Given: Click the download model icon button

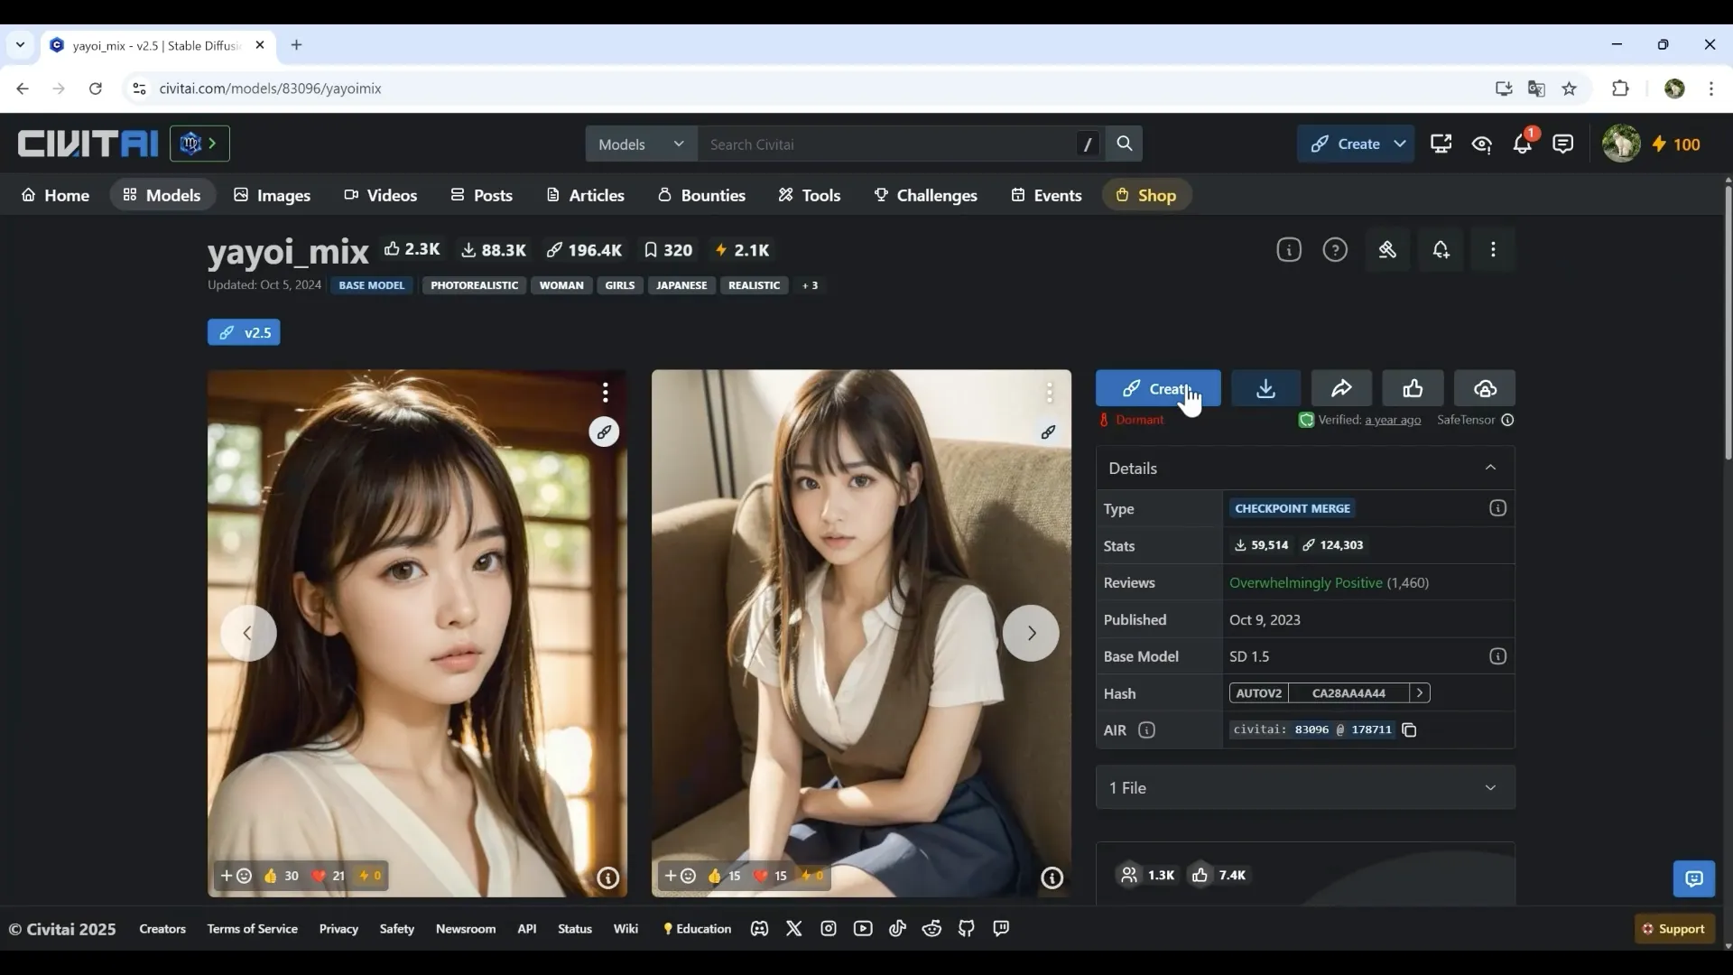Looking at the screenshot, I should [1265, 388].
